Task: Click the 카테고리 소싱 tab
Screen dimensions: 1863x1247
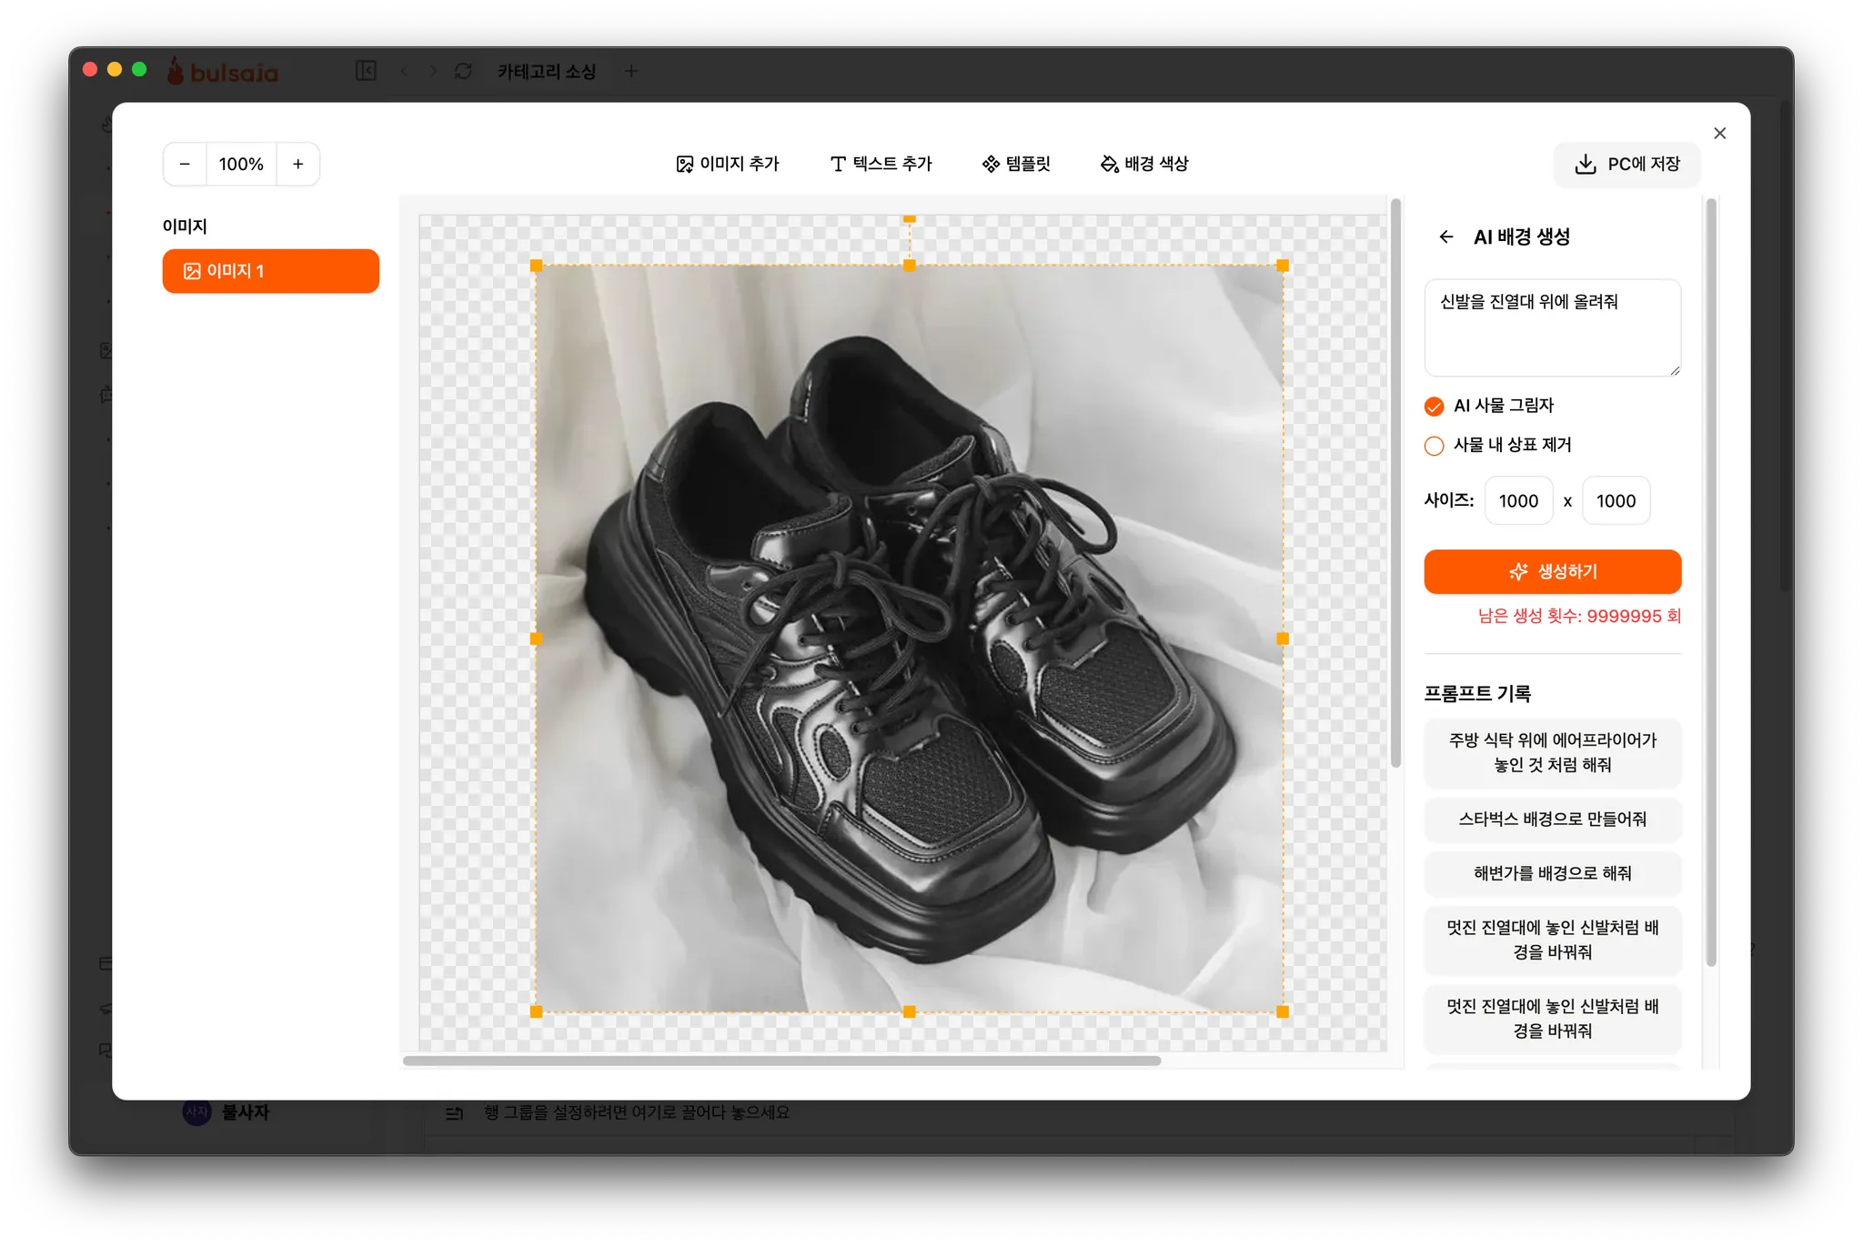Action: [x=546, y=71]
